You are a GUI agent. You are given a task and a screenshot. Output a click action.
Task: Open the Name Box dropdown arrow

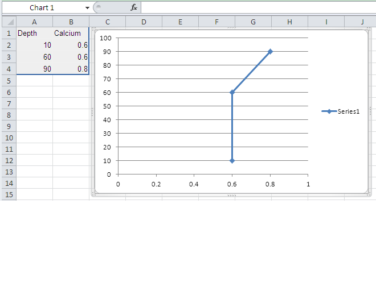(x=87, y=8)
